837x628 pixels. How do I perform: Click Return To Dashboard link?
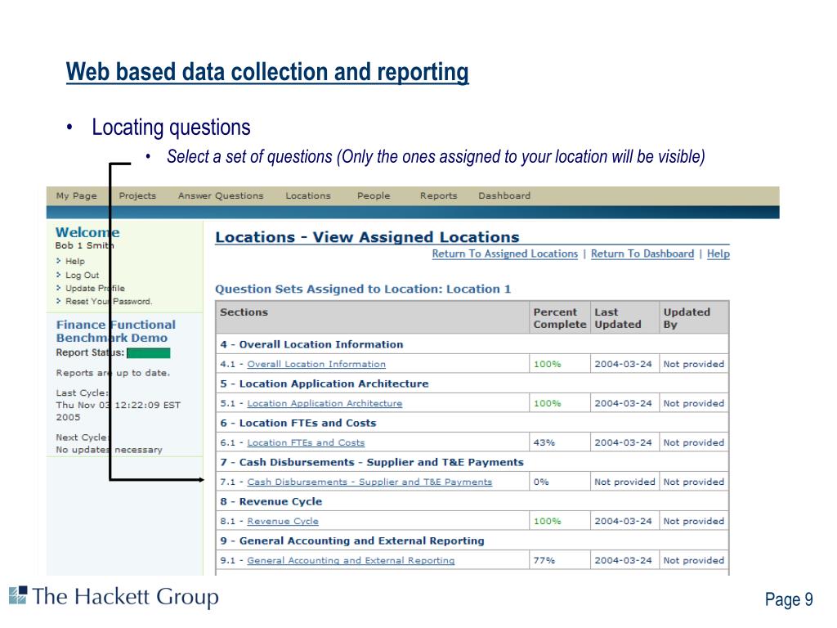(642, 253)
